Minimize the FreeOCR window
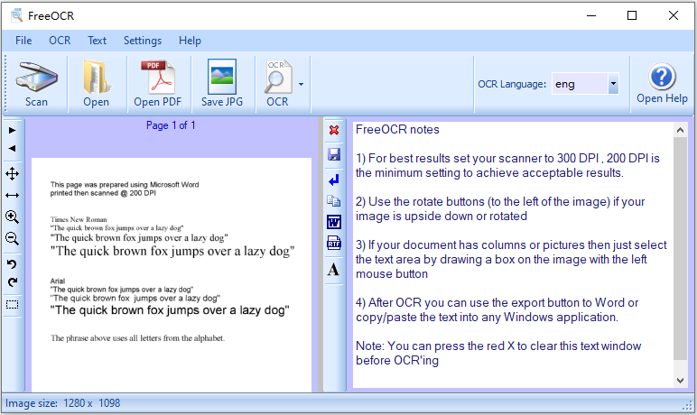The image size is (697, 415). 591,15
